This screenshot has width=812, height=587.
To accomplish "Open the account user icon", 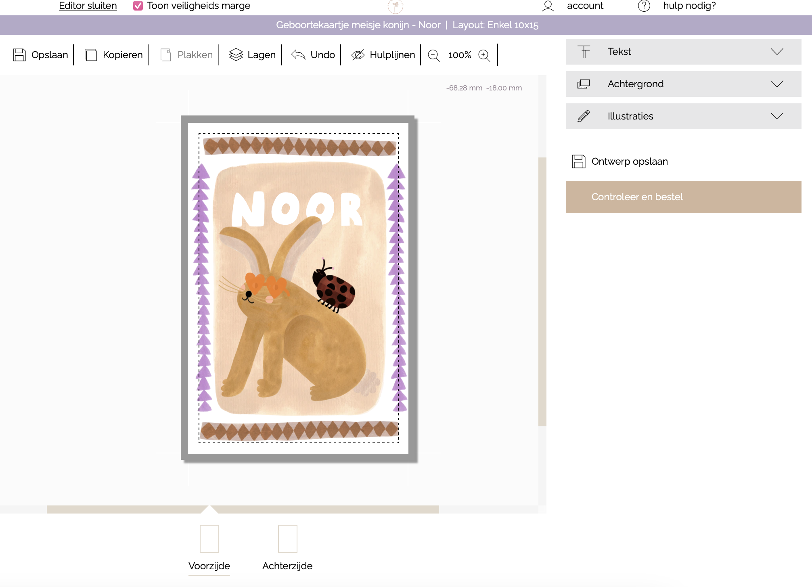I will 548,6.
